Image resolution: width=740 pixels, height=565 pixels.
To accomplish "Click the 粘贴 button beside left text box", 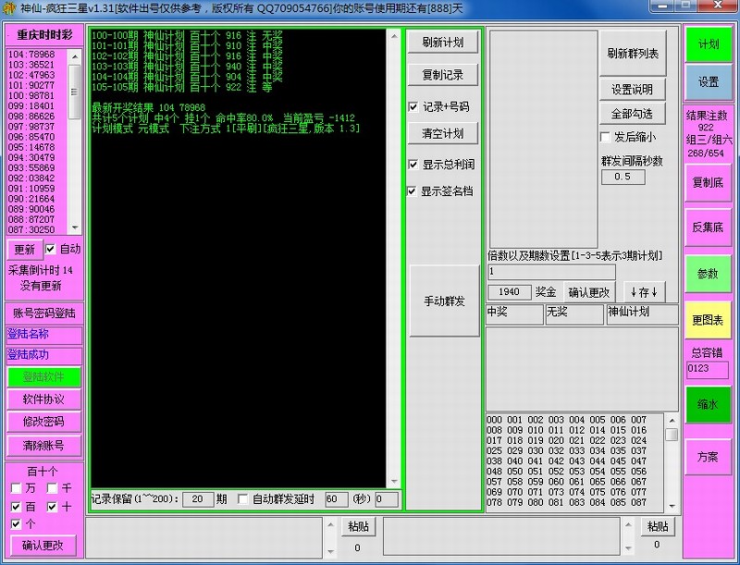I will click(358, 526).
